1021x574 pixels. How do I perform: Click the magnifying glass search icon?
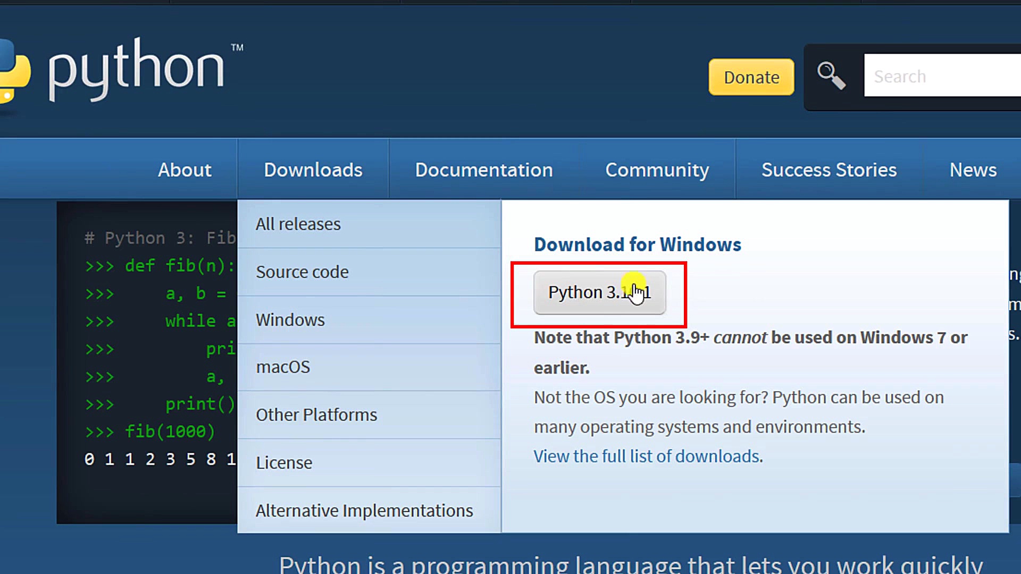tap(831, 76)
